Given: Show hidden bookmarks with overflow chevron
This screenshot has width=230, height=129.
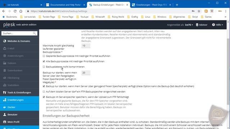Looking at the screenshot, I should (x=225, y=17).
